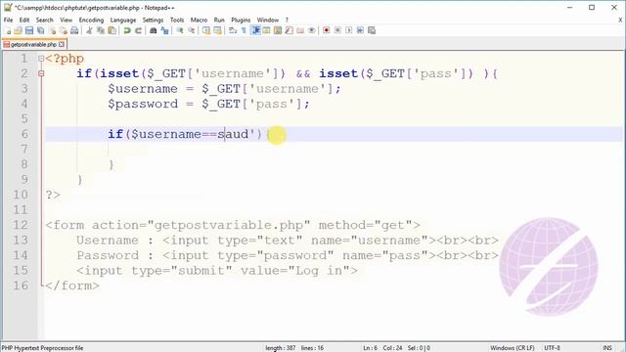This screenshot has width=626, height=352.
Task: Click the Paste toolbar icon
Action: (x=112, y=30)
